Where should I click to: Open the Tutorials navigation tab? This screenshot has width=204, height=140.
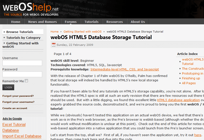click(x=91, y=22)
